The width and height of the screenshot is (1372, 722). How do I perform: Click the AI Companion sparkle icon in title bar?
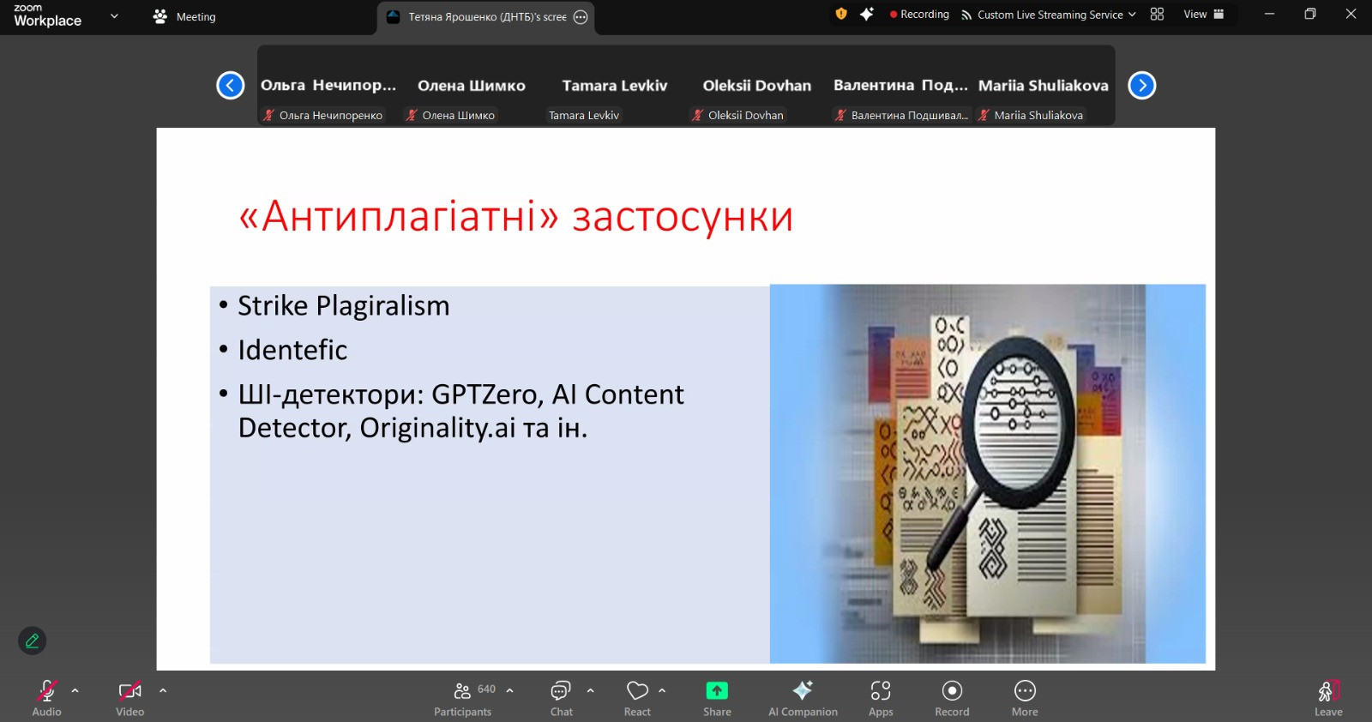[867, 14]
